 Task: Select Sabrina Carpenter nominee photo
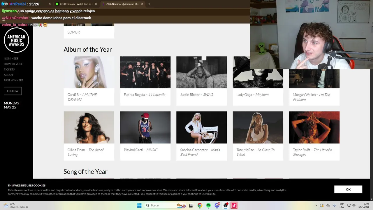(201, 127)
